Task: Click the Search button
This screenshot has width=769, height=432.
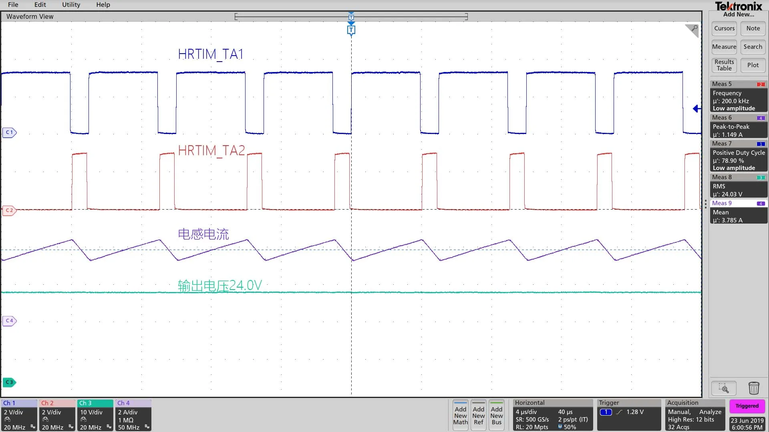Action: point(753,47)
